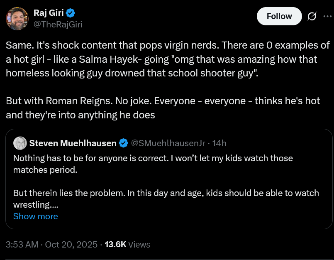Follow Raj Giri
The height and width of the screenshot is (260, 334).
click(279, 16)
